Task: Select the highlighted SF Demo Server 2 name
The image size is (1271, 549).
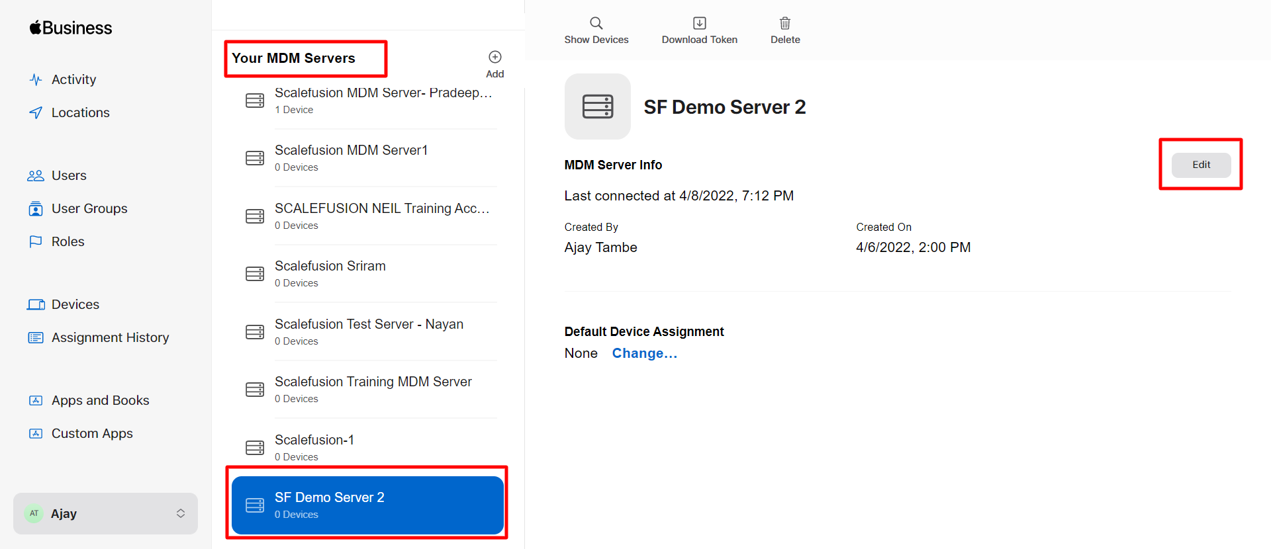Action: pos(330,497)
